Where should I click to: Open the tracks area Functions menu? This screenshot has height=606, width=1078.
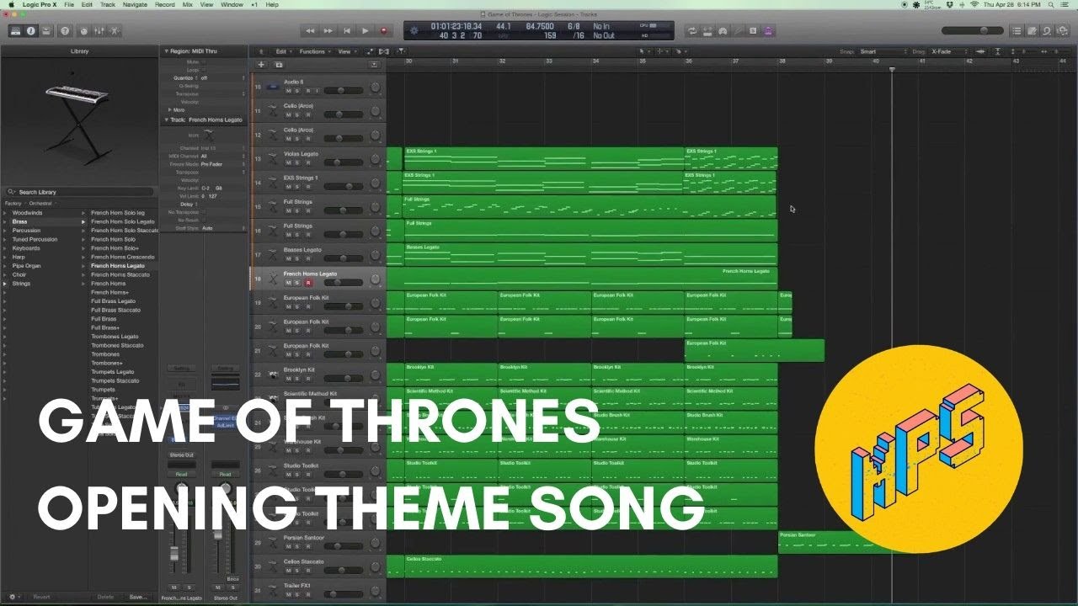click(x=313, y=51)
